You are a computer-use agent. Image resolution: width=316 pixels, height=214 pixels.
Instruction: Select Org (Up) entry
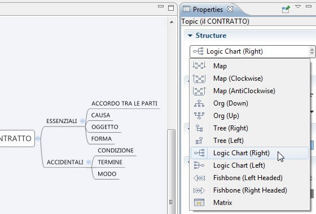point(249,116)
